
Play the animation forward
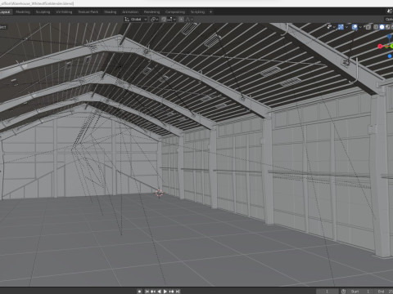click(x=165, y=292)
